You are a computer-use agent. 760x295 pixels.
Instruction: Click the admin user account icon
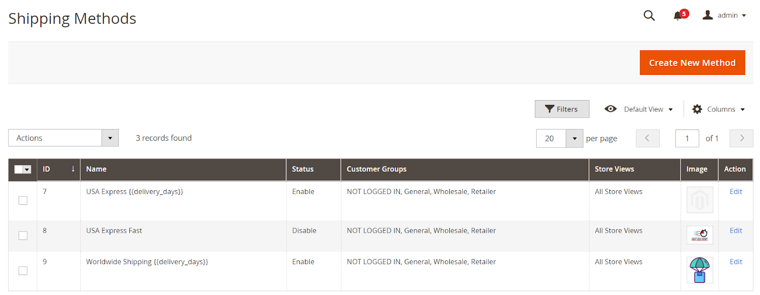click(x=708, y=15)
